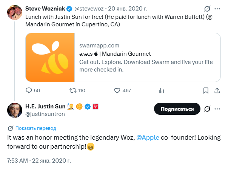Bookmark the Steve Wozniak tweet
The image size is (228, 169).
pyautogui.click(x=206, y=90)
